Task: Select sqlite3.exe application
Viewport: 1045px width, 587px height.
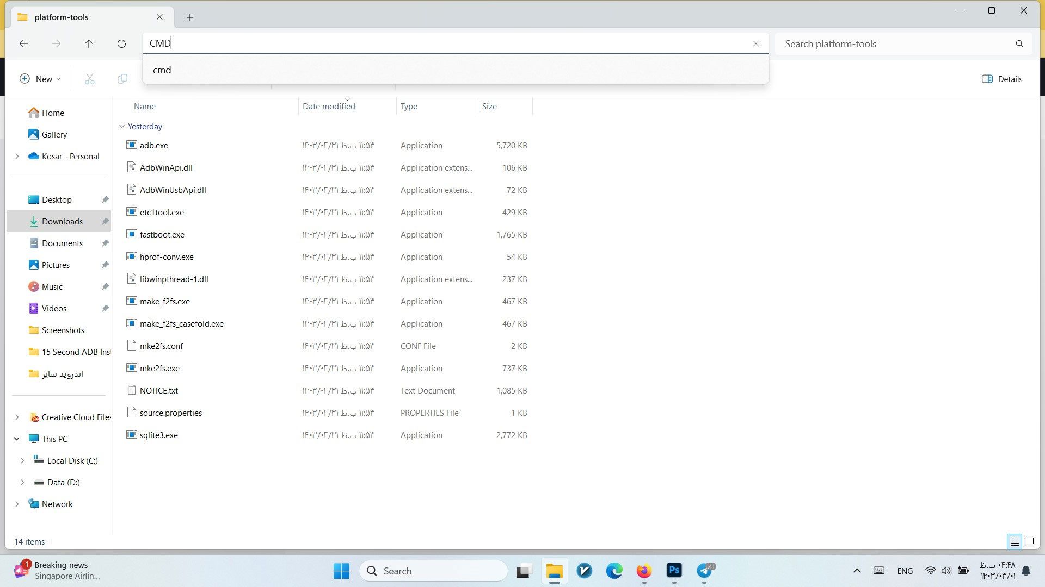Action: point(158,434)
